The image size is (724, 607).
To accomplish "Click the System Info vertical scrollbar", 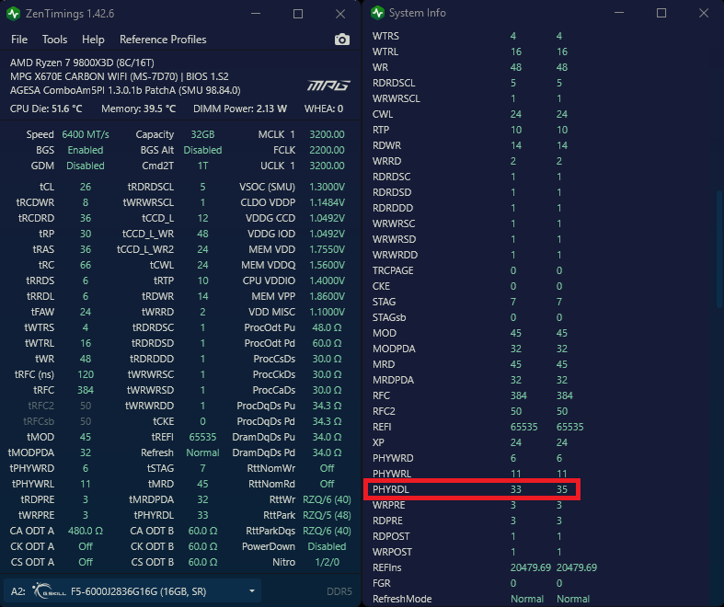I will [x=718, y=249].
